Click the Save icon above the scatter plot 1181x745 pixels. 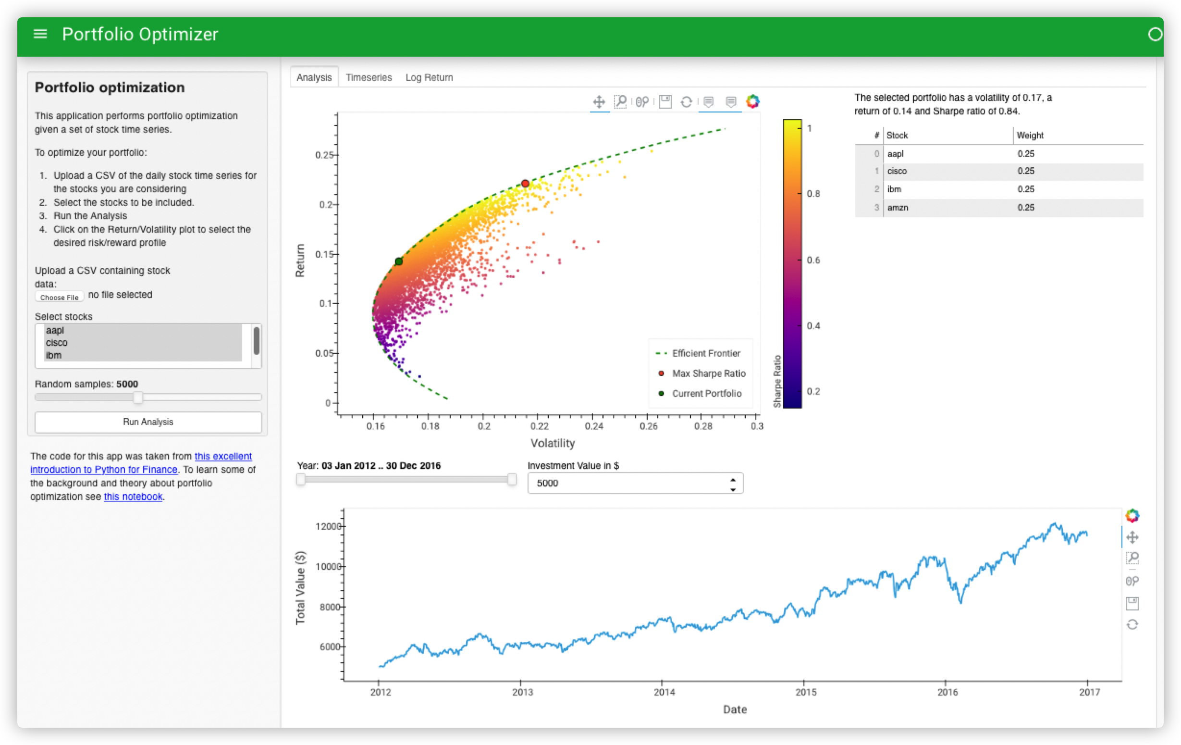tap(665, 101)
